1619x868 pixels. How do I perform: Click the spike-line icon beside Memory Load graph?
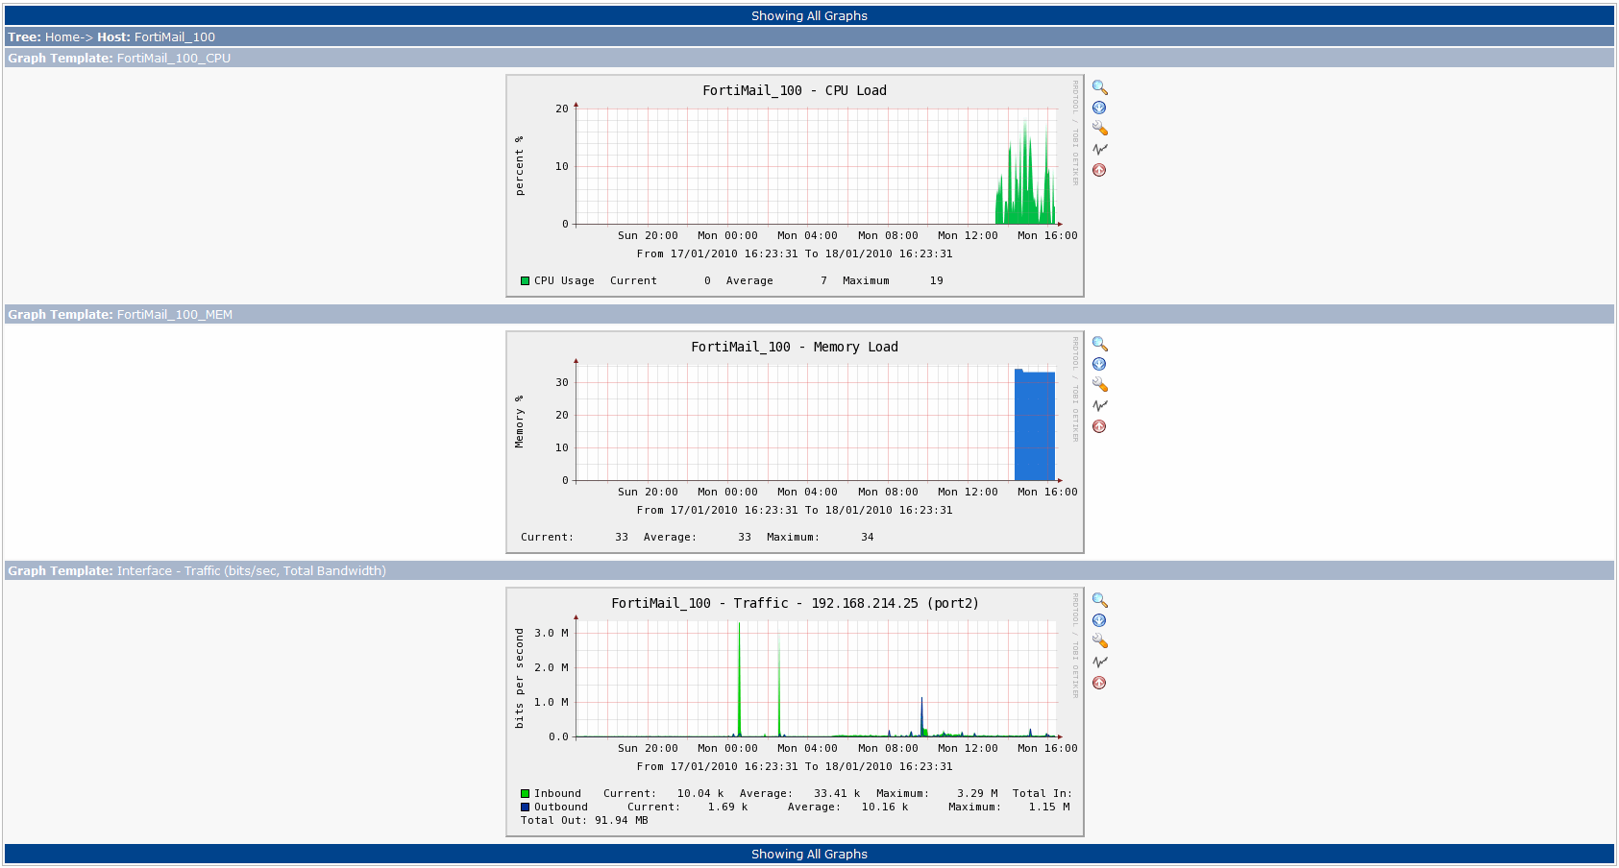pyautogui.click(x=1100, y=405)
